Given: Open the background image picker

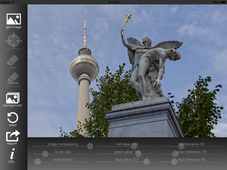Looking at the screenshot, I should tap(12, 100).
